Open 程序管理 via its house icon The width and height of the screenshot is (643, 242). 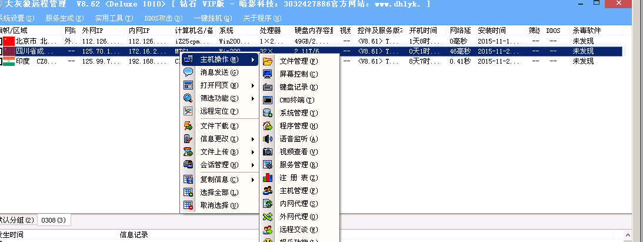tap(267, 126)
